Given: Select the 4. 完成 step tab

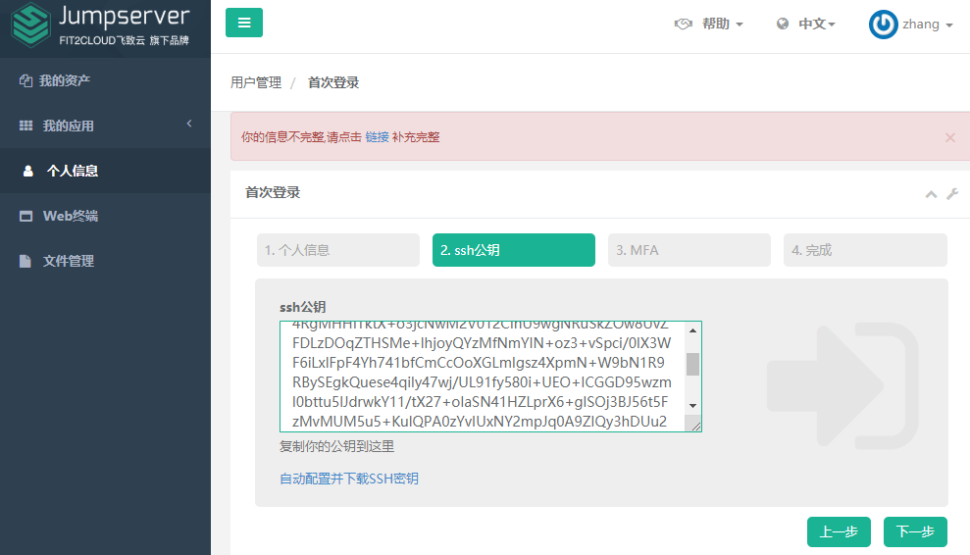Looking at the screenshot, I should (x=864, y=250).
